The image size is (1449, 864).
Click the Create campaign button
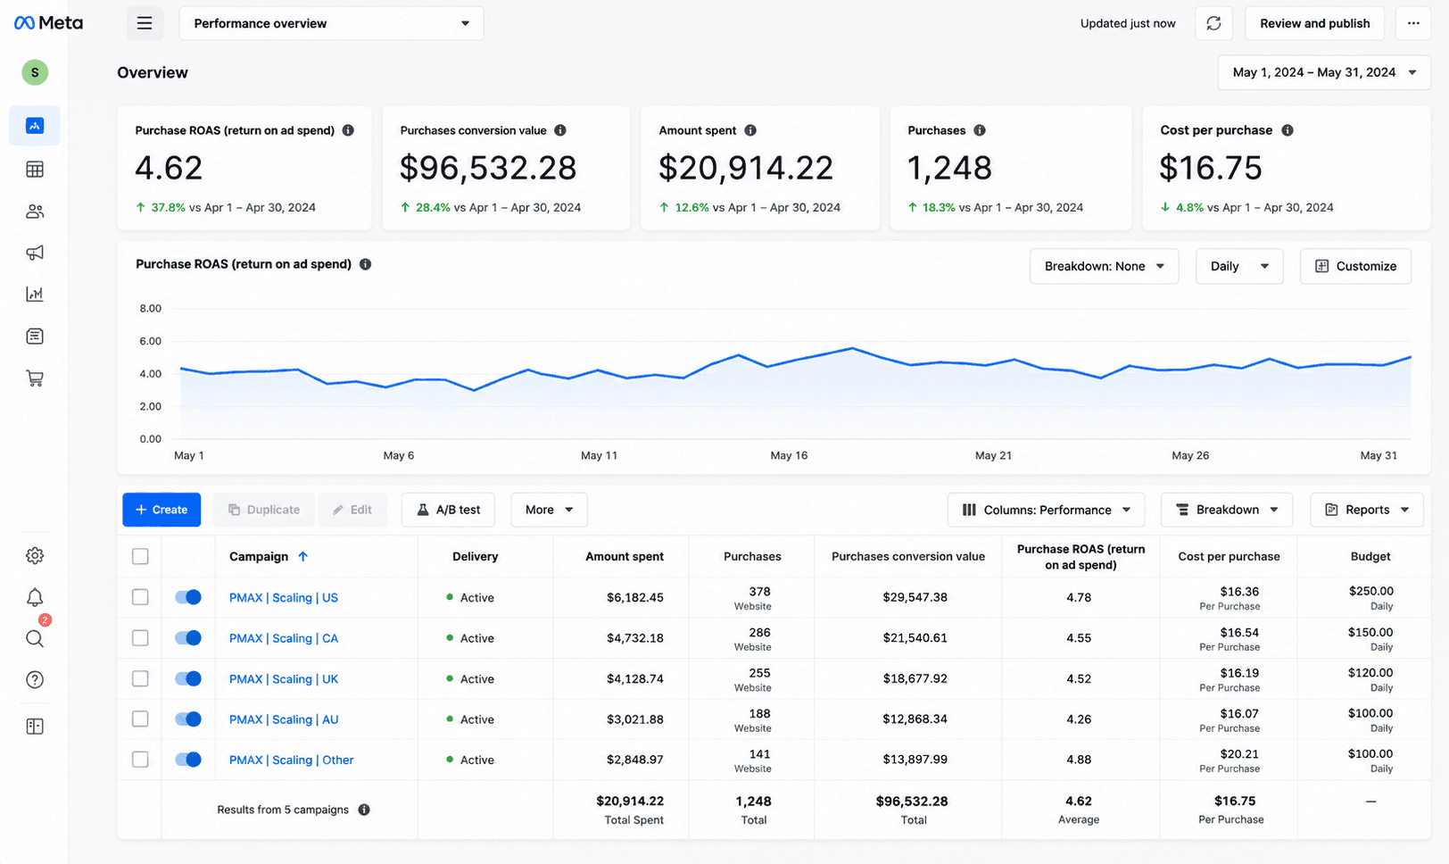click(x=161, y=510)
